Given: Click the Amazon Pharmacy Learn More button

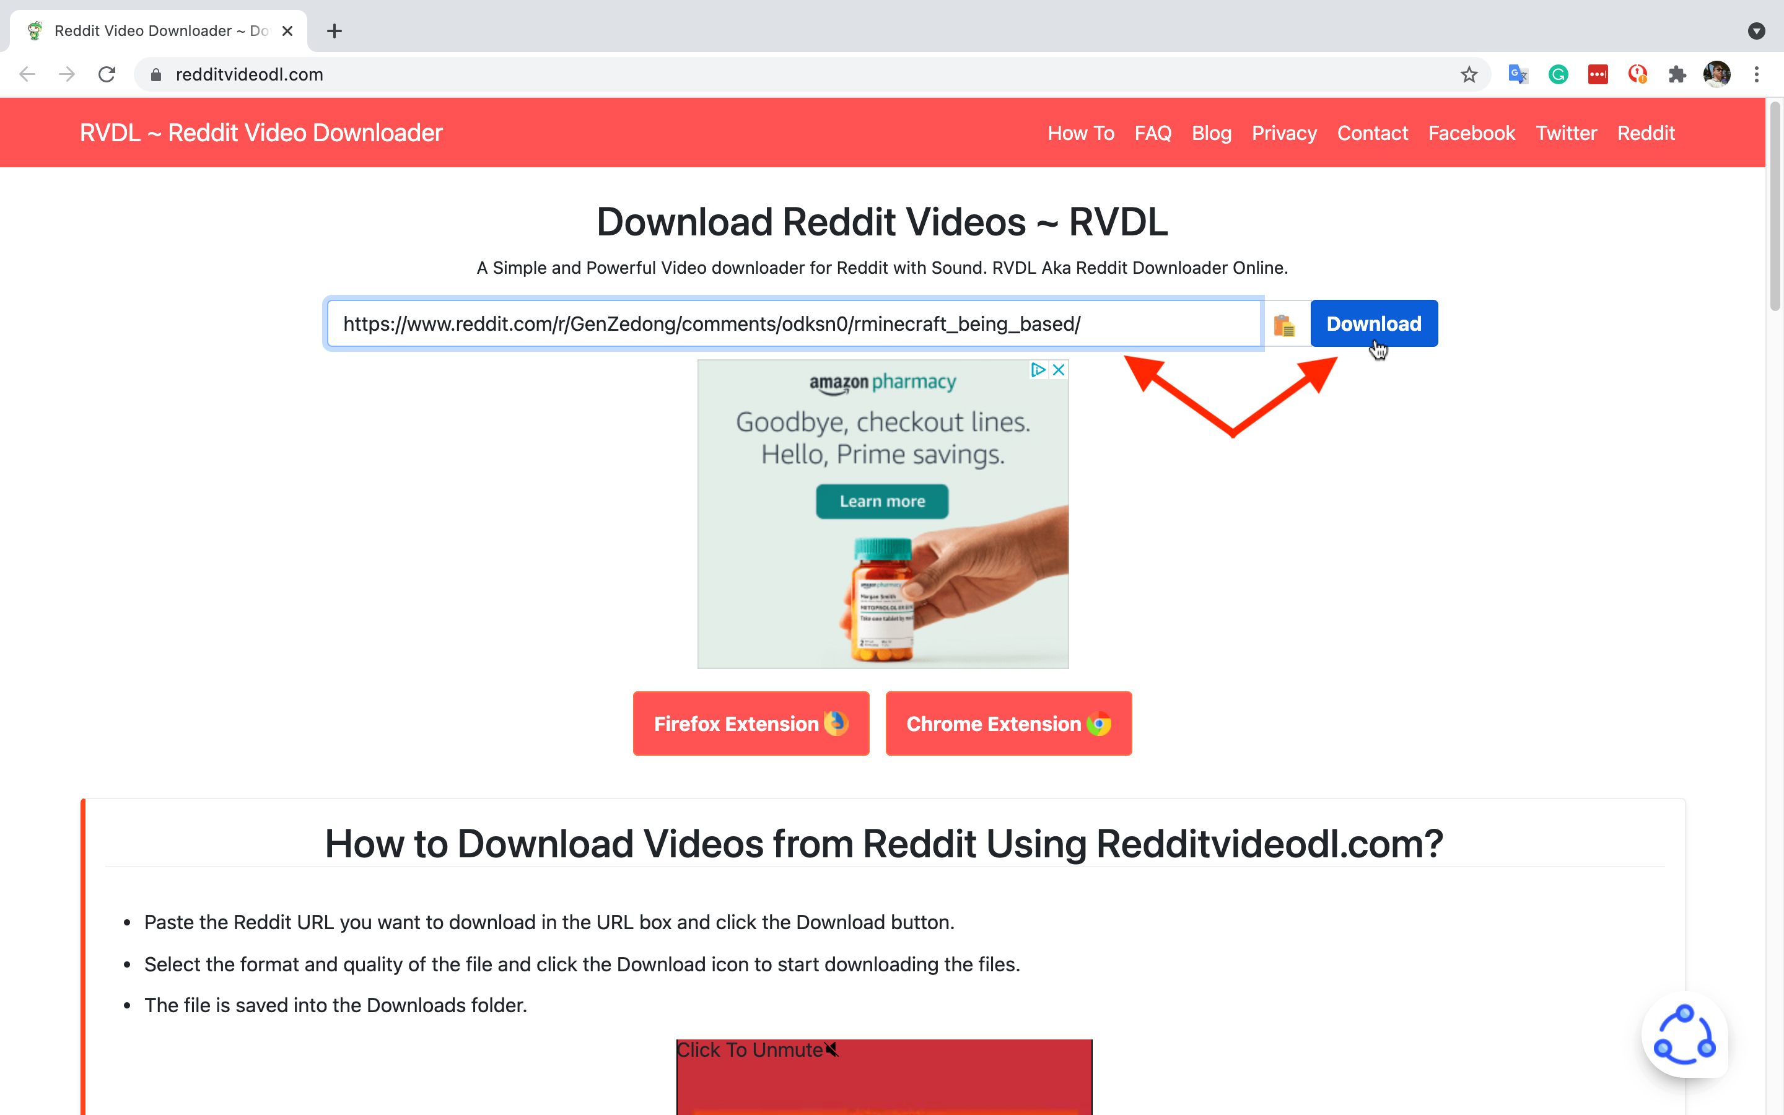Looking at the screenshot, I should (881, 500).
